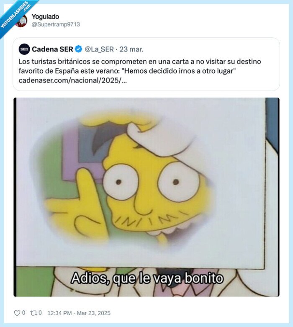Open Yogulado's profile avatar
The width and height of the screenshot is (293, 327).
click(22, 21)
